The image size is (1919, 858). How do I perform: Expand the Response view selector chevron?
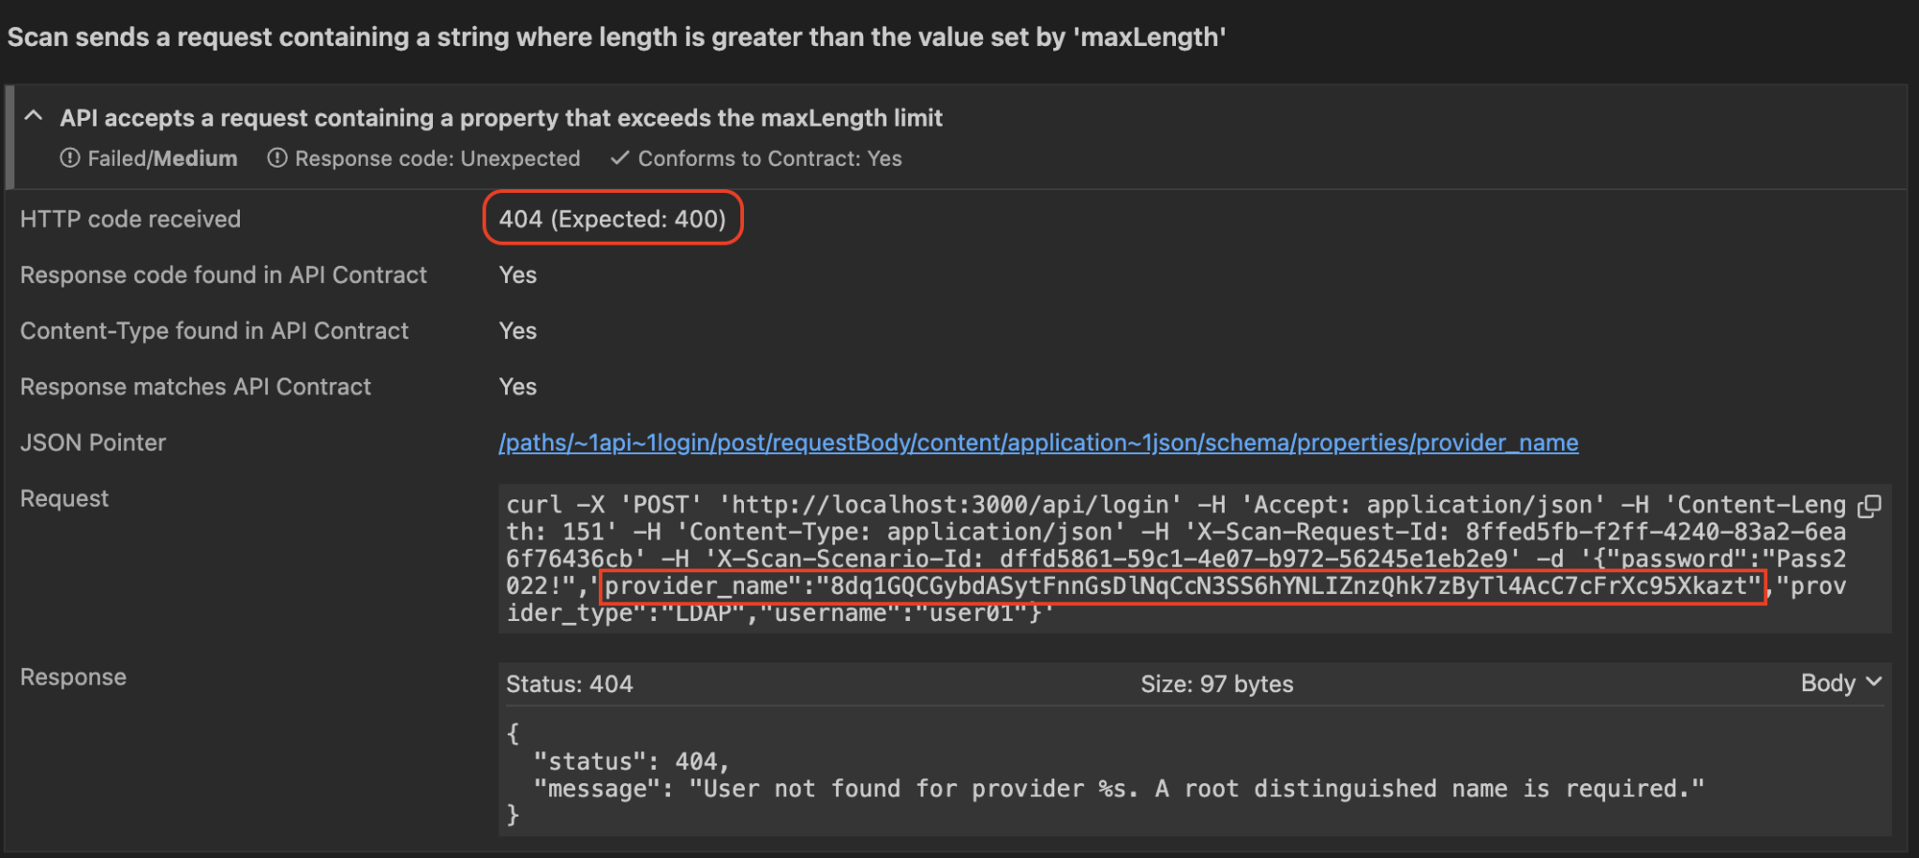1872,683
